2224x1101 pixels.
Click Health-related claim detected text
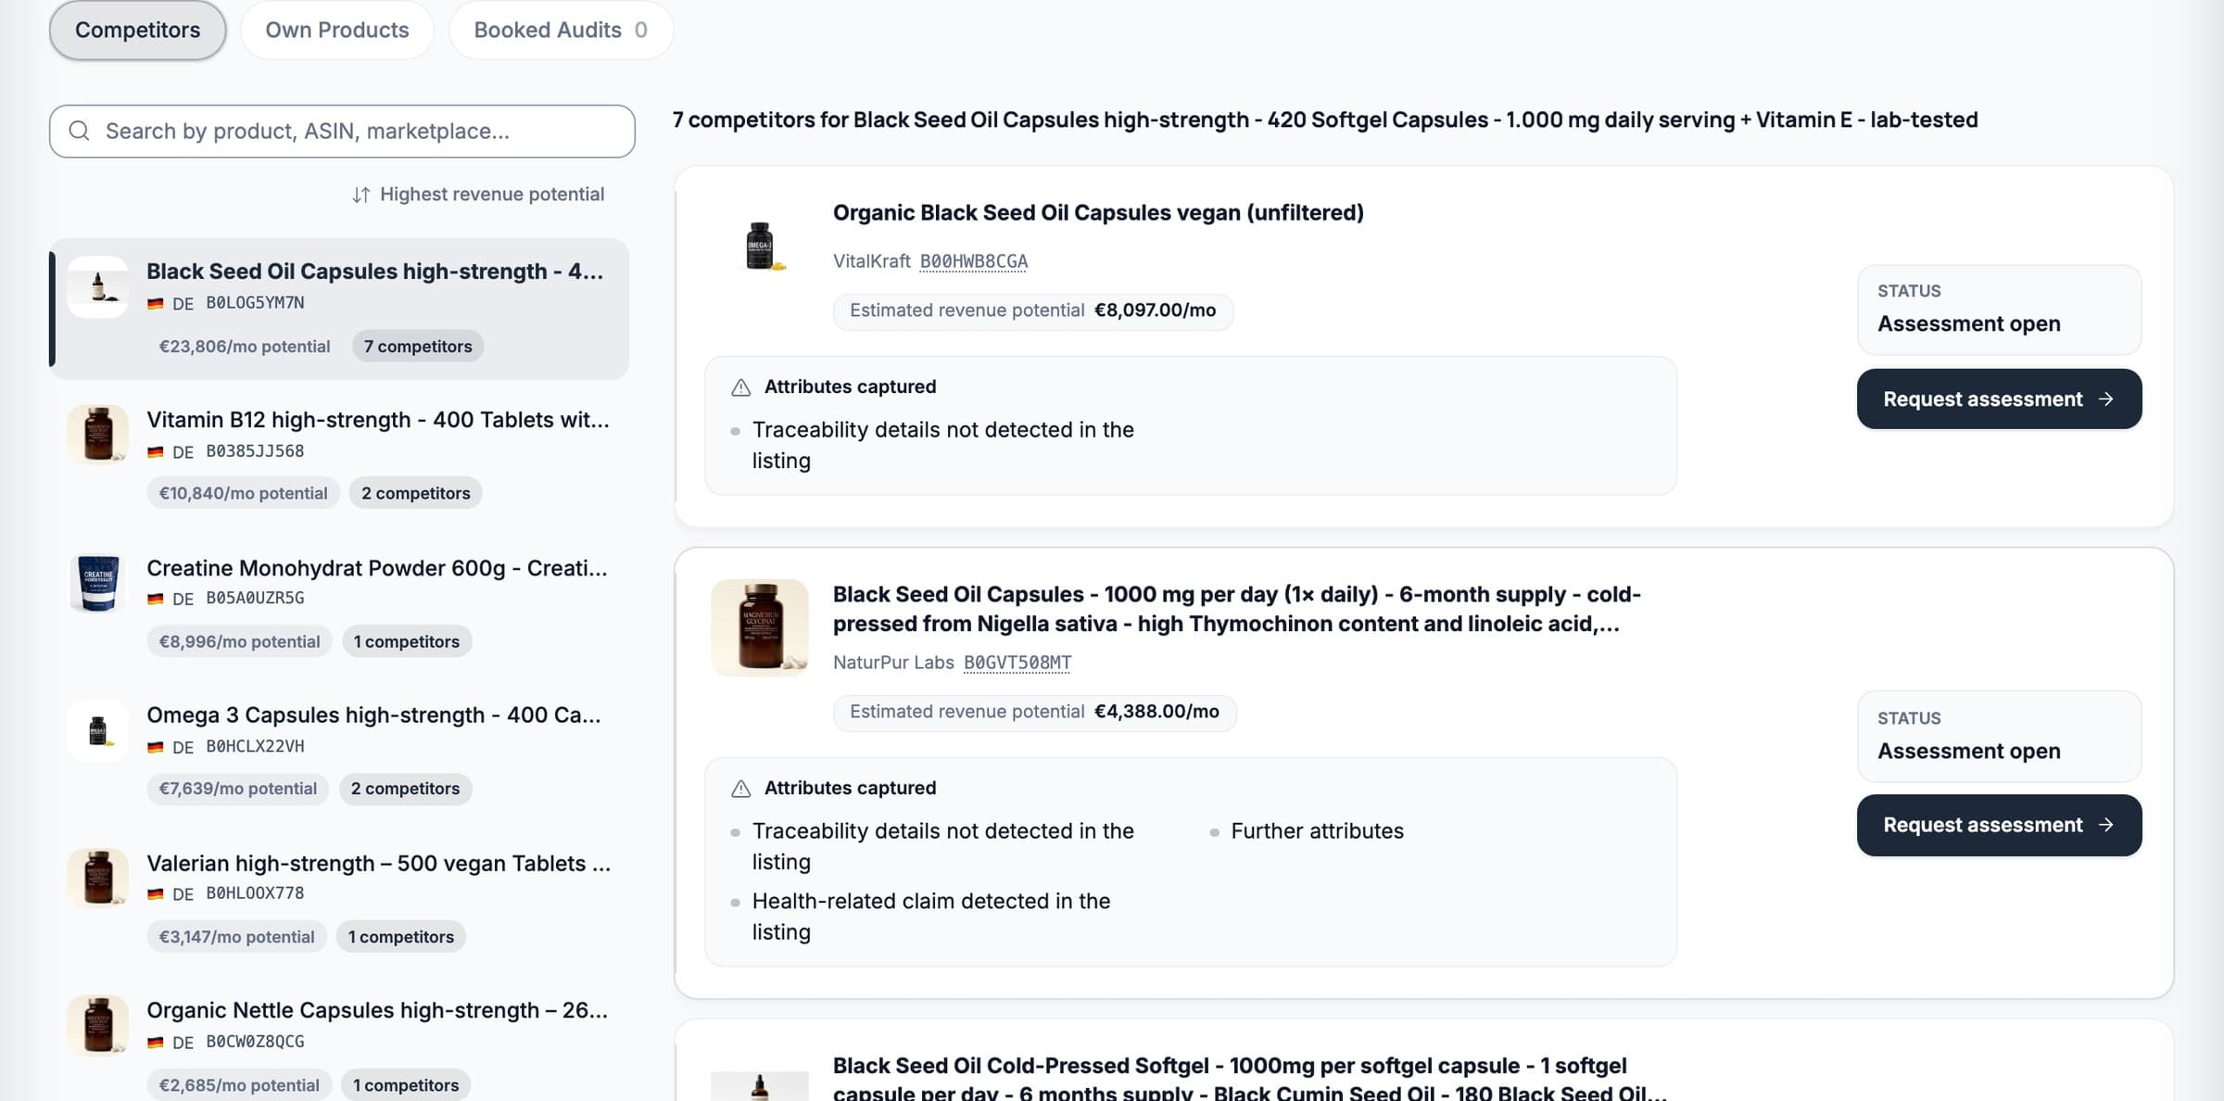click(x=930, y=917)
